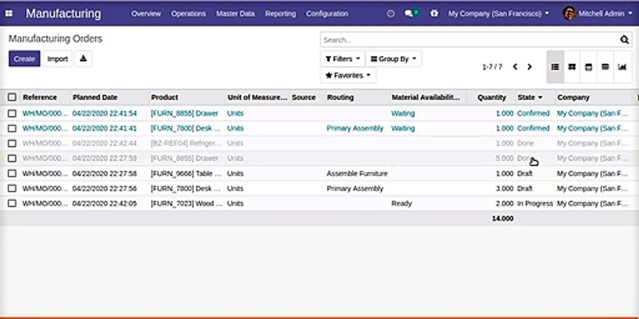The width and height of the screenshot is (639, 319).
Task: Select checkbox for Table order row
Action: tap(12, 174)
